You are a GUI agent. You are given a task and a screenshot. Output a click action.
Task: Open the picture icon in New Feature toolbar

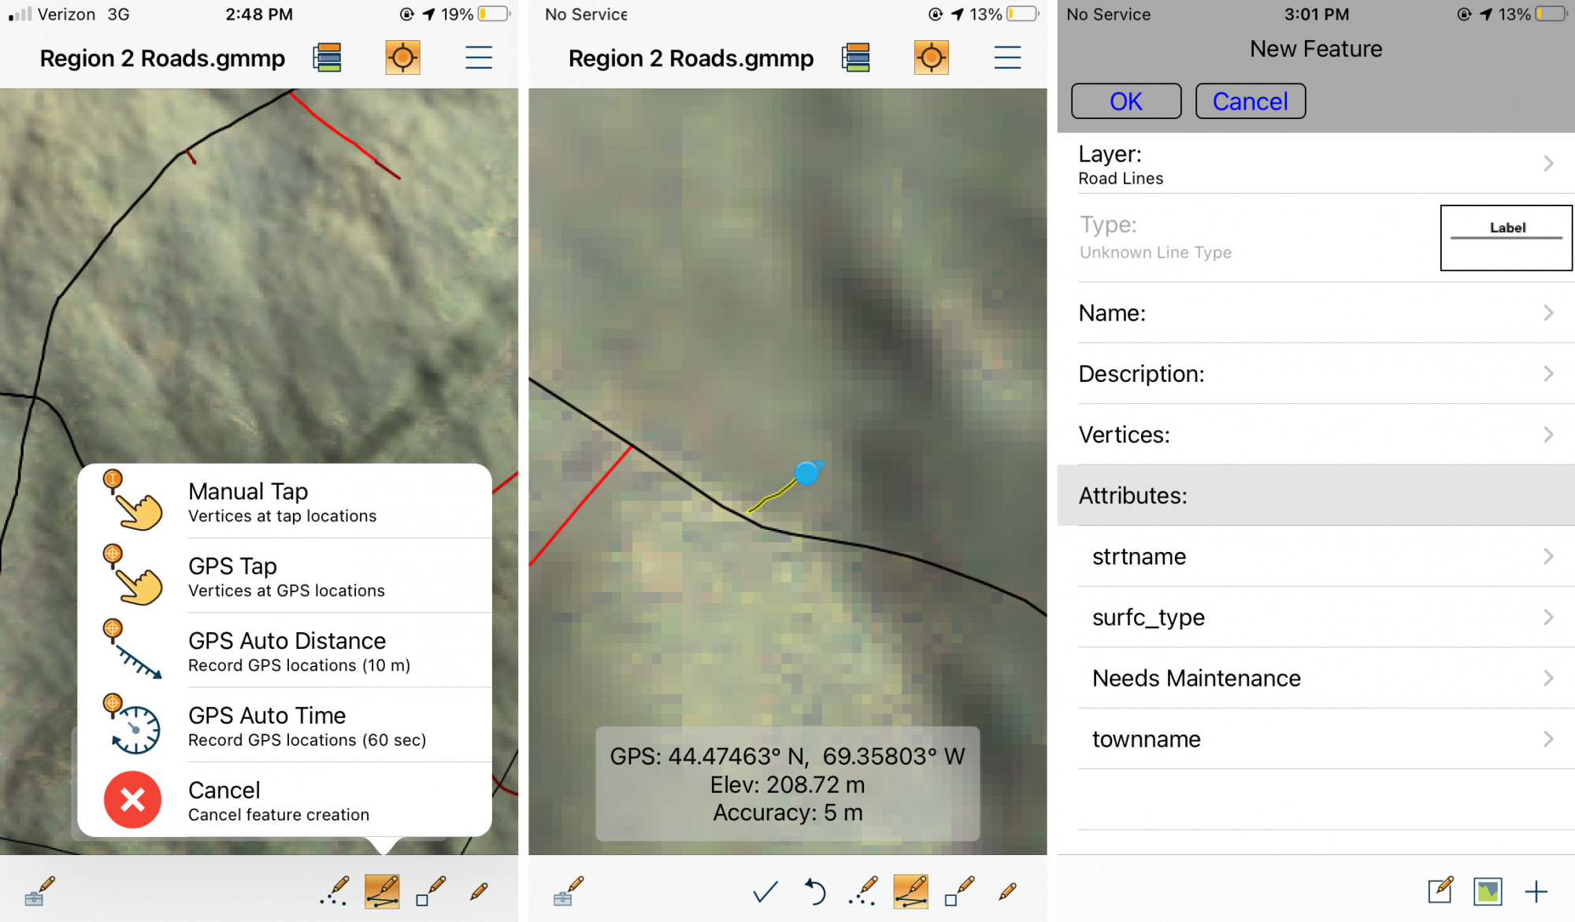(x=1488, y=891)
